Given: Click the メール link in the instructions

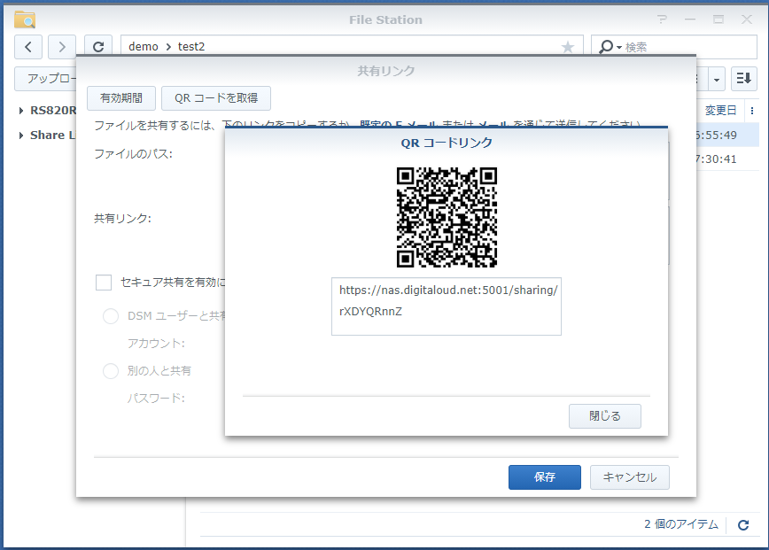Looking at the screenshot, I should (493, 125).
